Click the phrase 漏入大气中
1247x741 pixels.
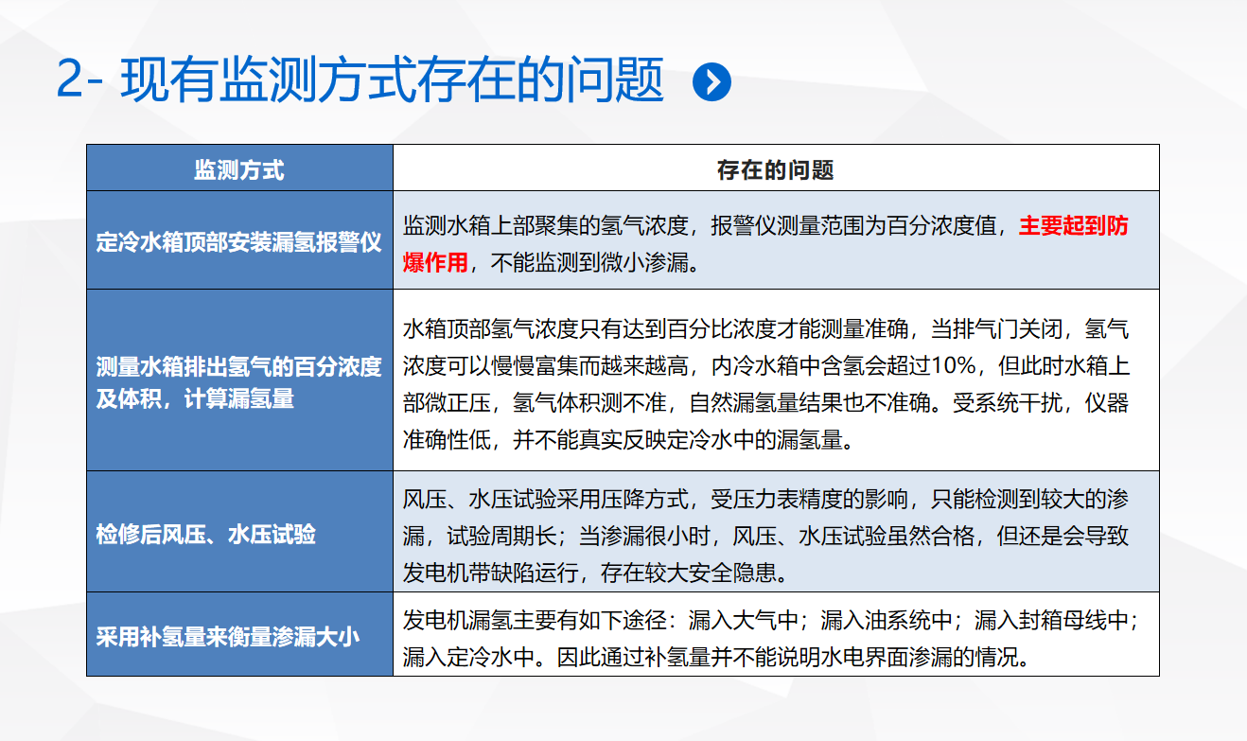click(x=745, y=621)
